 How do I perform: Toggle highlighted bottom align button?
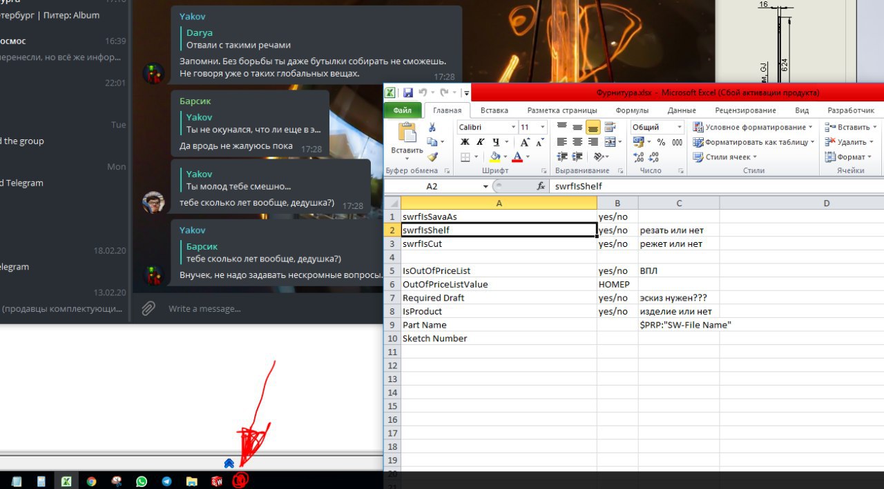[x=593, y=127]
